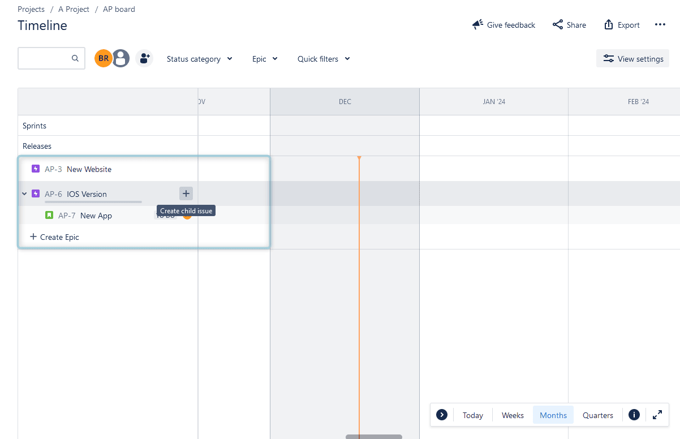Toggle the unassigned avatar filter
The height and width of the screenshot is (439, 680).
pyautogui.click(x=120, y=58)
